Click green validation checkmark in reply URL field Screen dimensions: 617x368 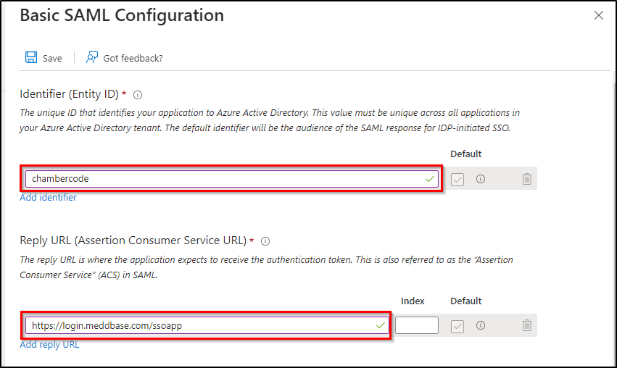pyautogui.click(x=381, y=326)
